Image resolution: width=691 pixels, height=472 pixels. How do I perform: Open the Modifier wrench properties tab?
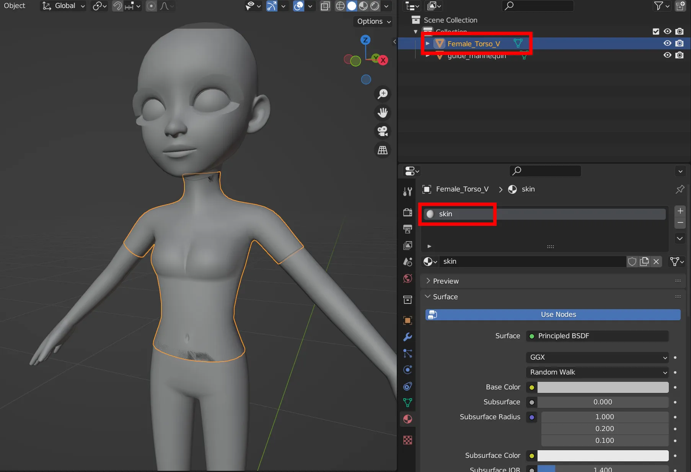(407, 337)
